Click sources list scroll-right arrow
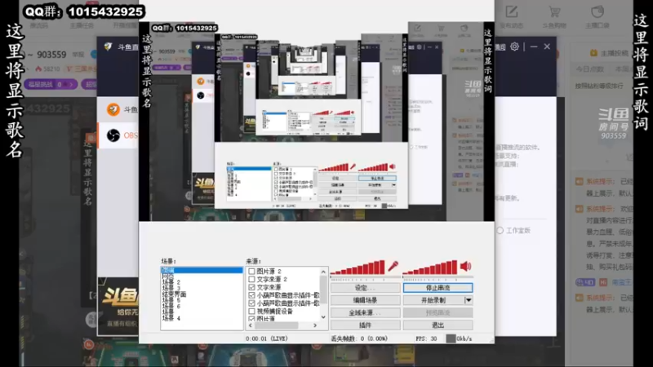The height and width of the screenshot is (367, 653). [315, 325]
